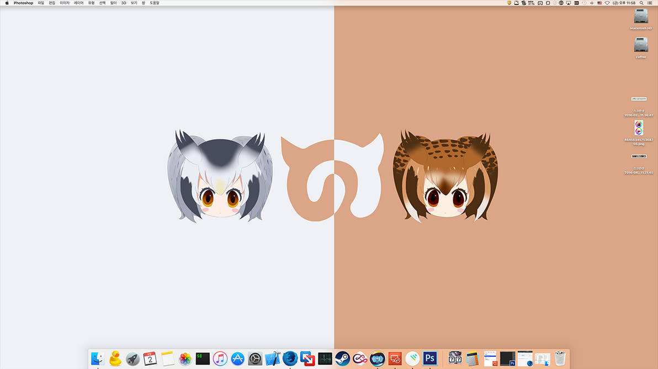Open AirPlay display menu bar icon
This screenshot has width=658, height=369.
(569, 3)
